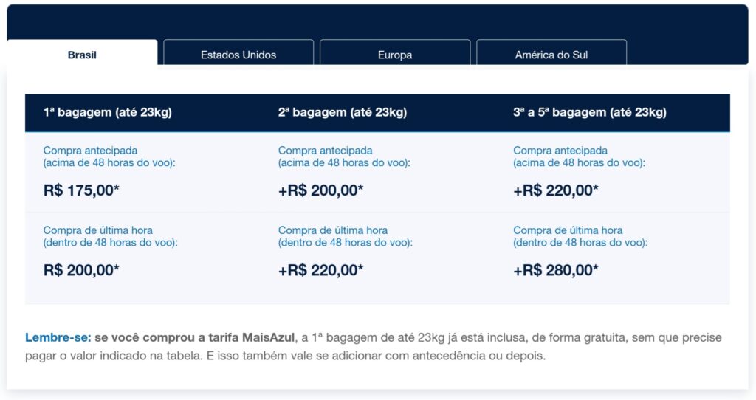Image resolution: width=756 pixels, height=400 pixels.
Task: Click the +R$ 220,00 second bag last-minute price
Action: click(320, 269)
